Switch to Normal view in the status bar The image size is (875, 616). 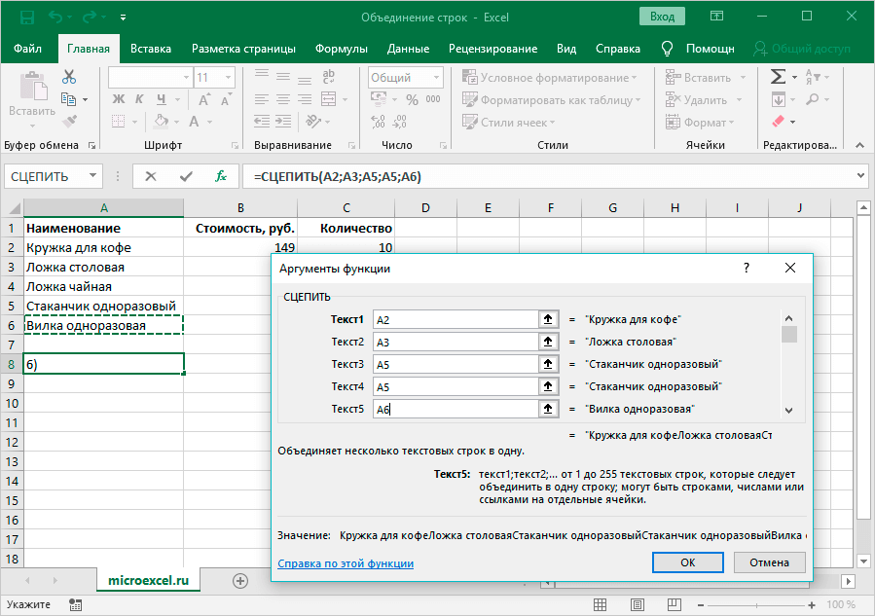click(x=600, y=604)
